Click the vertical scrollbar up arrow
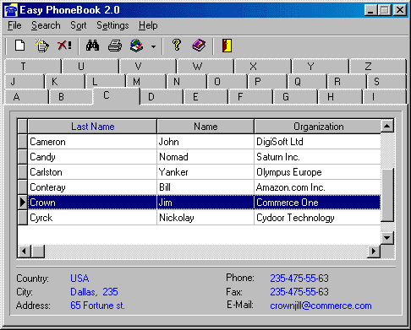The width and height of the screenshot is (411, 330). pyautogui.click(x=387, y=126)
